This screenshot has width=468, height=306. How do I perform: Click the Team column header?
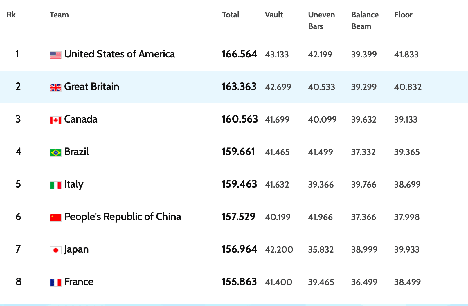pos(59,15)
